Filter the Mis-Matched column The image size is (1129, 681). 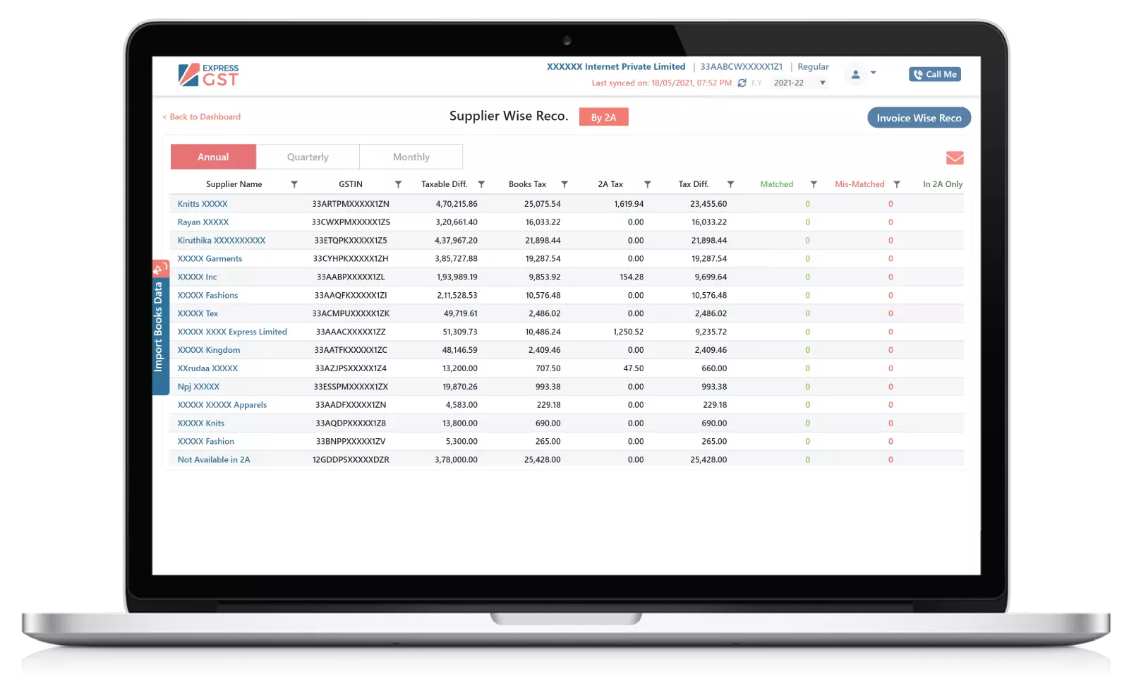coord(897,184)
